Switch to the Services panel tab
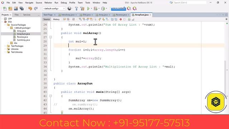This screenshot has height=129, width=229. (27, 15)
